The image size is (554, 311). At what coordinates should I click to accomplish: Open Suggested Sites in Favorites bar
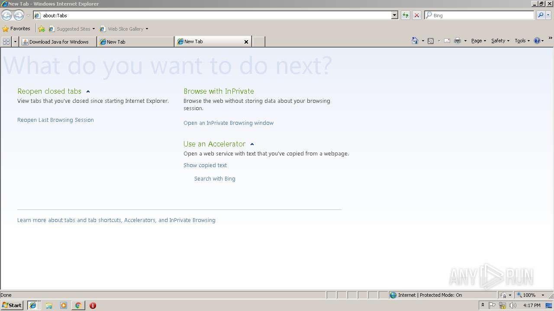pyautogui.click(x=72, y=29)
